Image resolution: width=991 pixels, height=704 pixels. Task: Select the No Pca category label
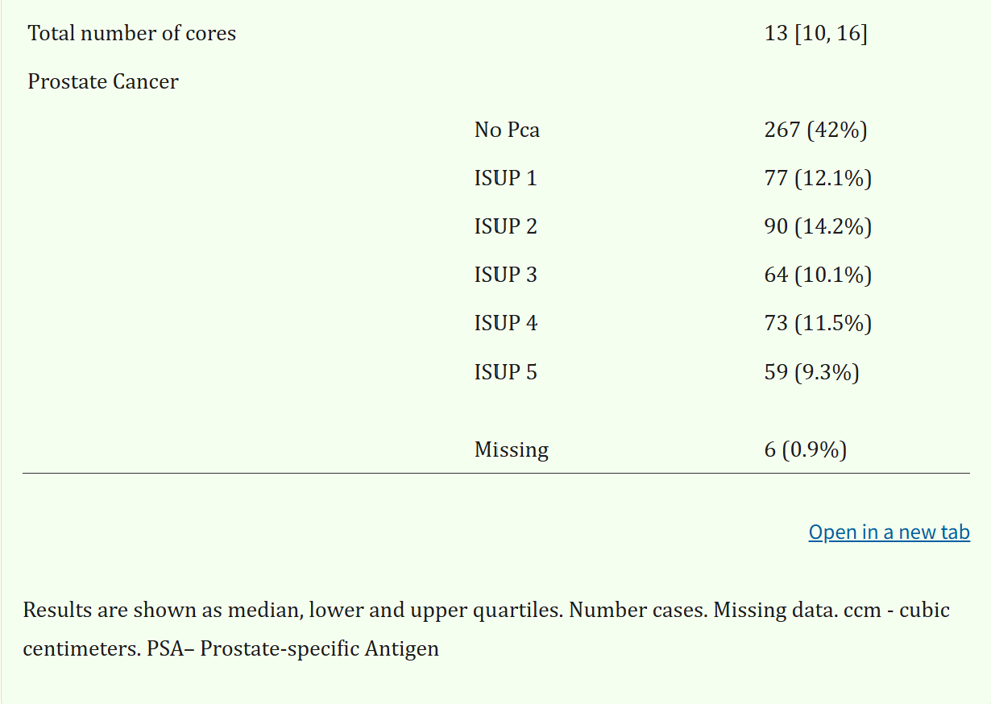pos(507,130)
